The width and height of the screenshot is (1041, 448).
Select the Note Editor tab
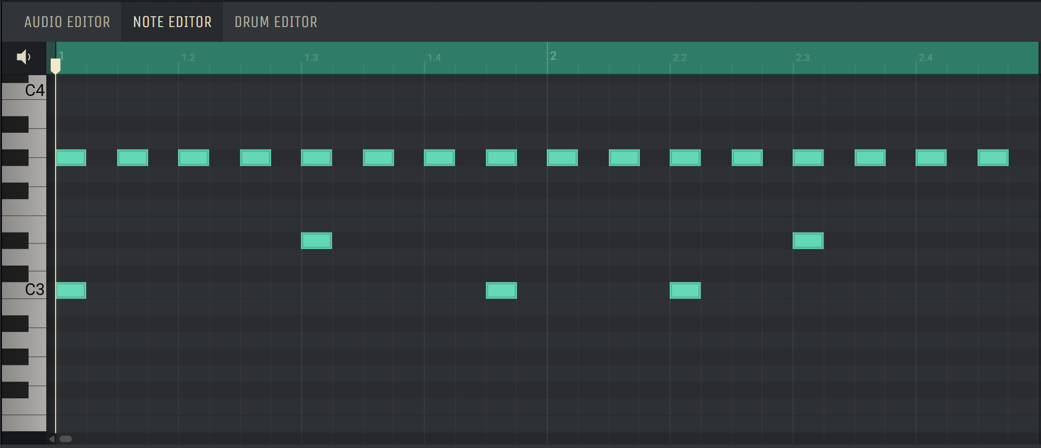pos(172,22)
